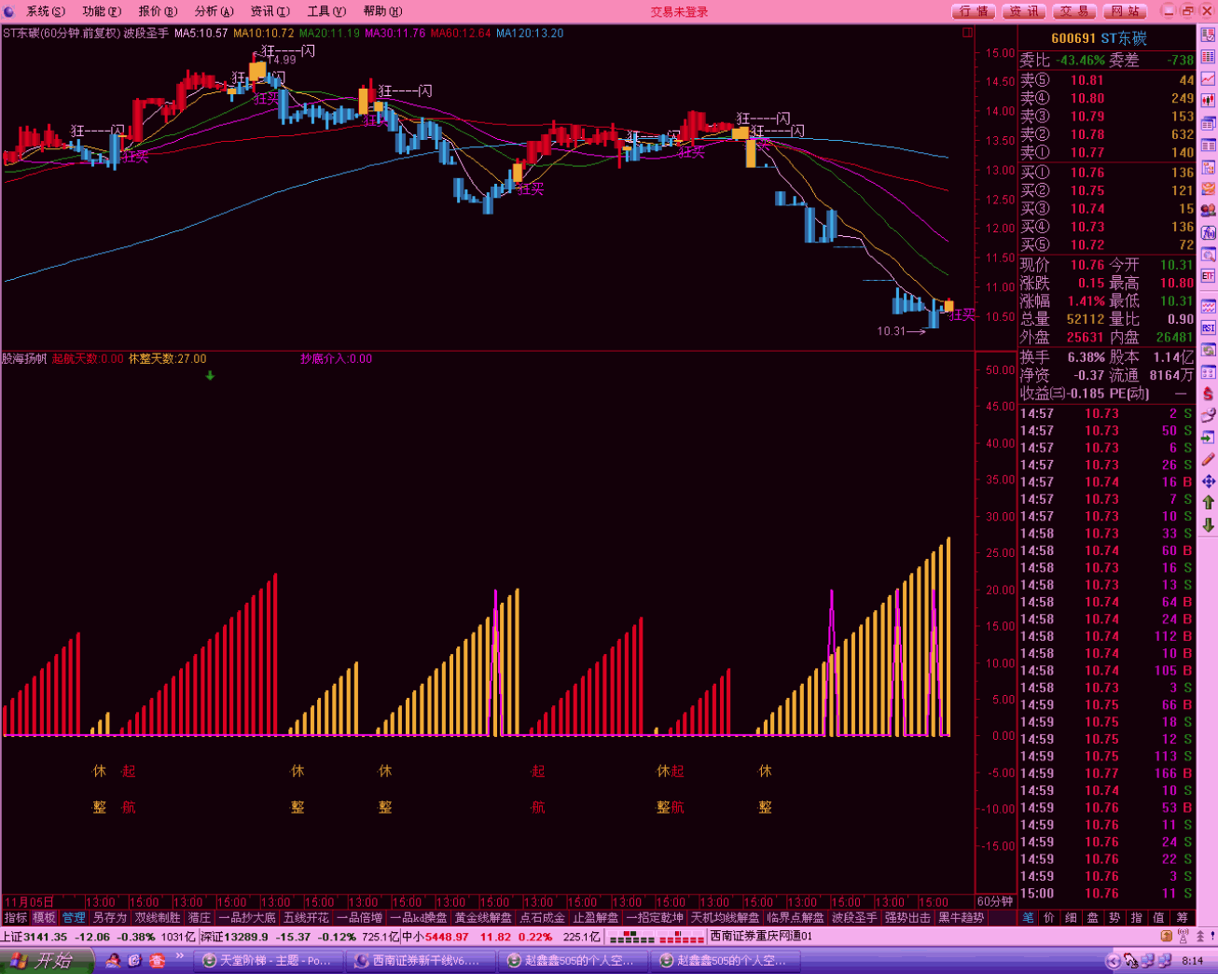Click the green arrow window icon in sidebar
Image resolution: width=1218 pixels, height=974 pixels.
click(1208, 438)
